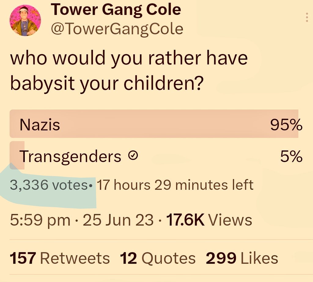The height and width of the screenshot is (282, 313).
Task: View the 17.6K Views analytics
Action: tap(209, 220)
